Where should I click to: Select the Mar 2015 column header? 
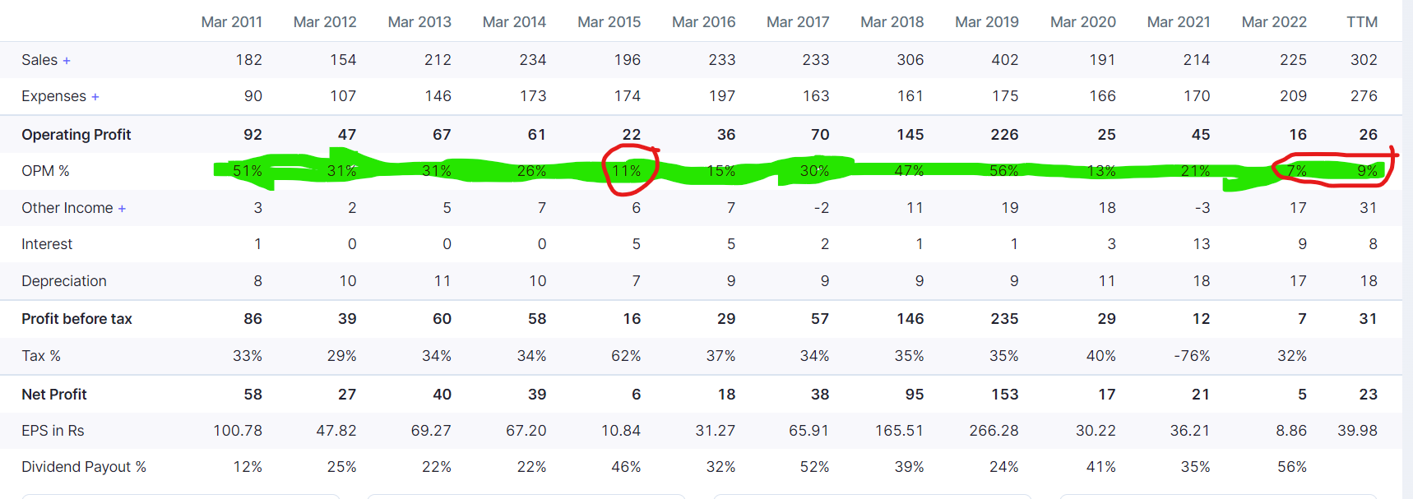coord(609,22)
